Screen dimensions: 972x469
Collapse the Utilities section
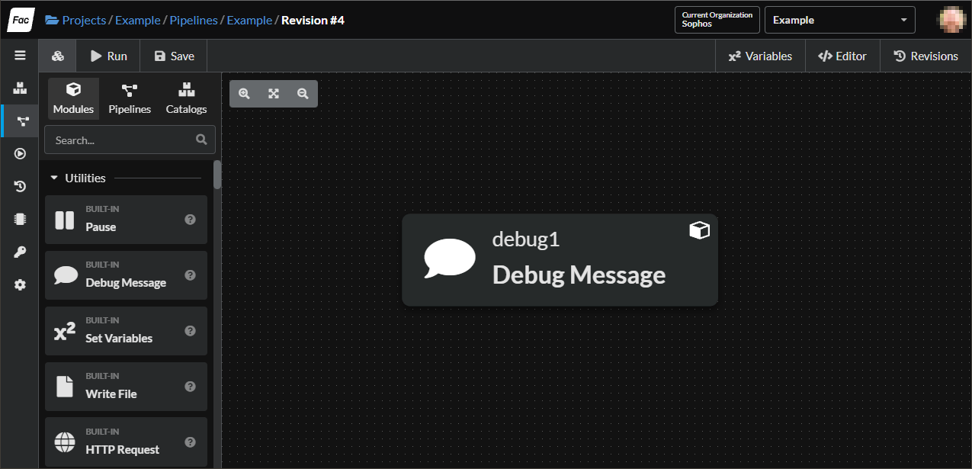[54, 178]
